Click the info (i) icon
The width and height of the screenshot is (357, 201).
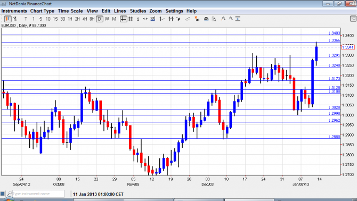pyautogui.click(x=138, y=19)
